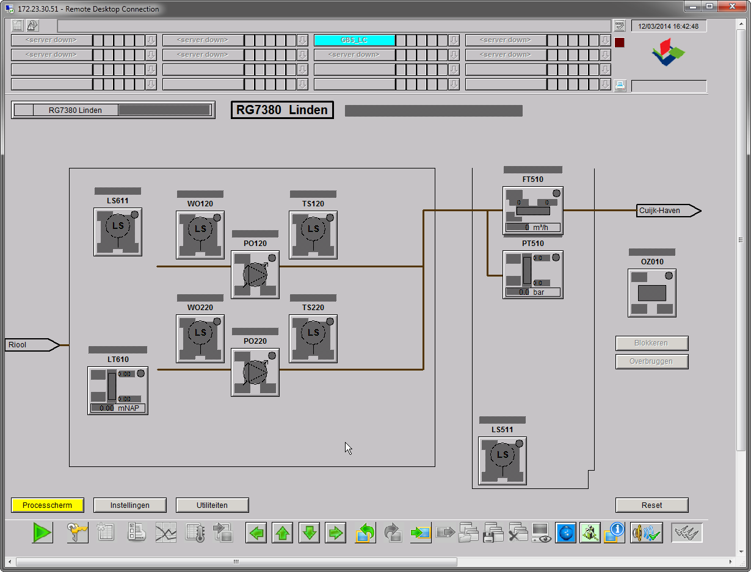Switch to the Instellingen tab
The width and height of the screenshot is (751, 572).
click(129, 505)
